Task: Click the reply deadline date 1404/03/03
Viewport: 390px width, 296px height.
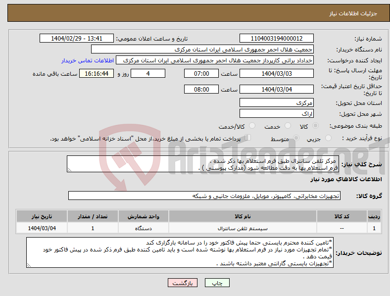Action: coord(276,73)
